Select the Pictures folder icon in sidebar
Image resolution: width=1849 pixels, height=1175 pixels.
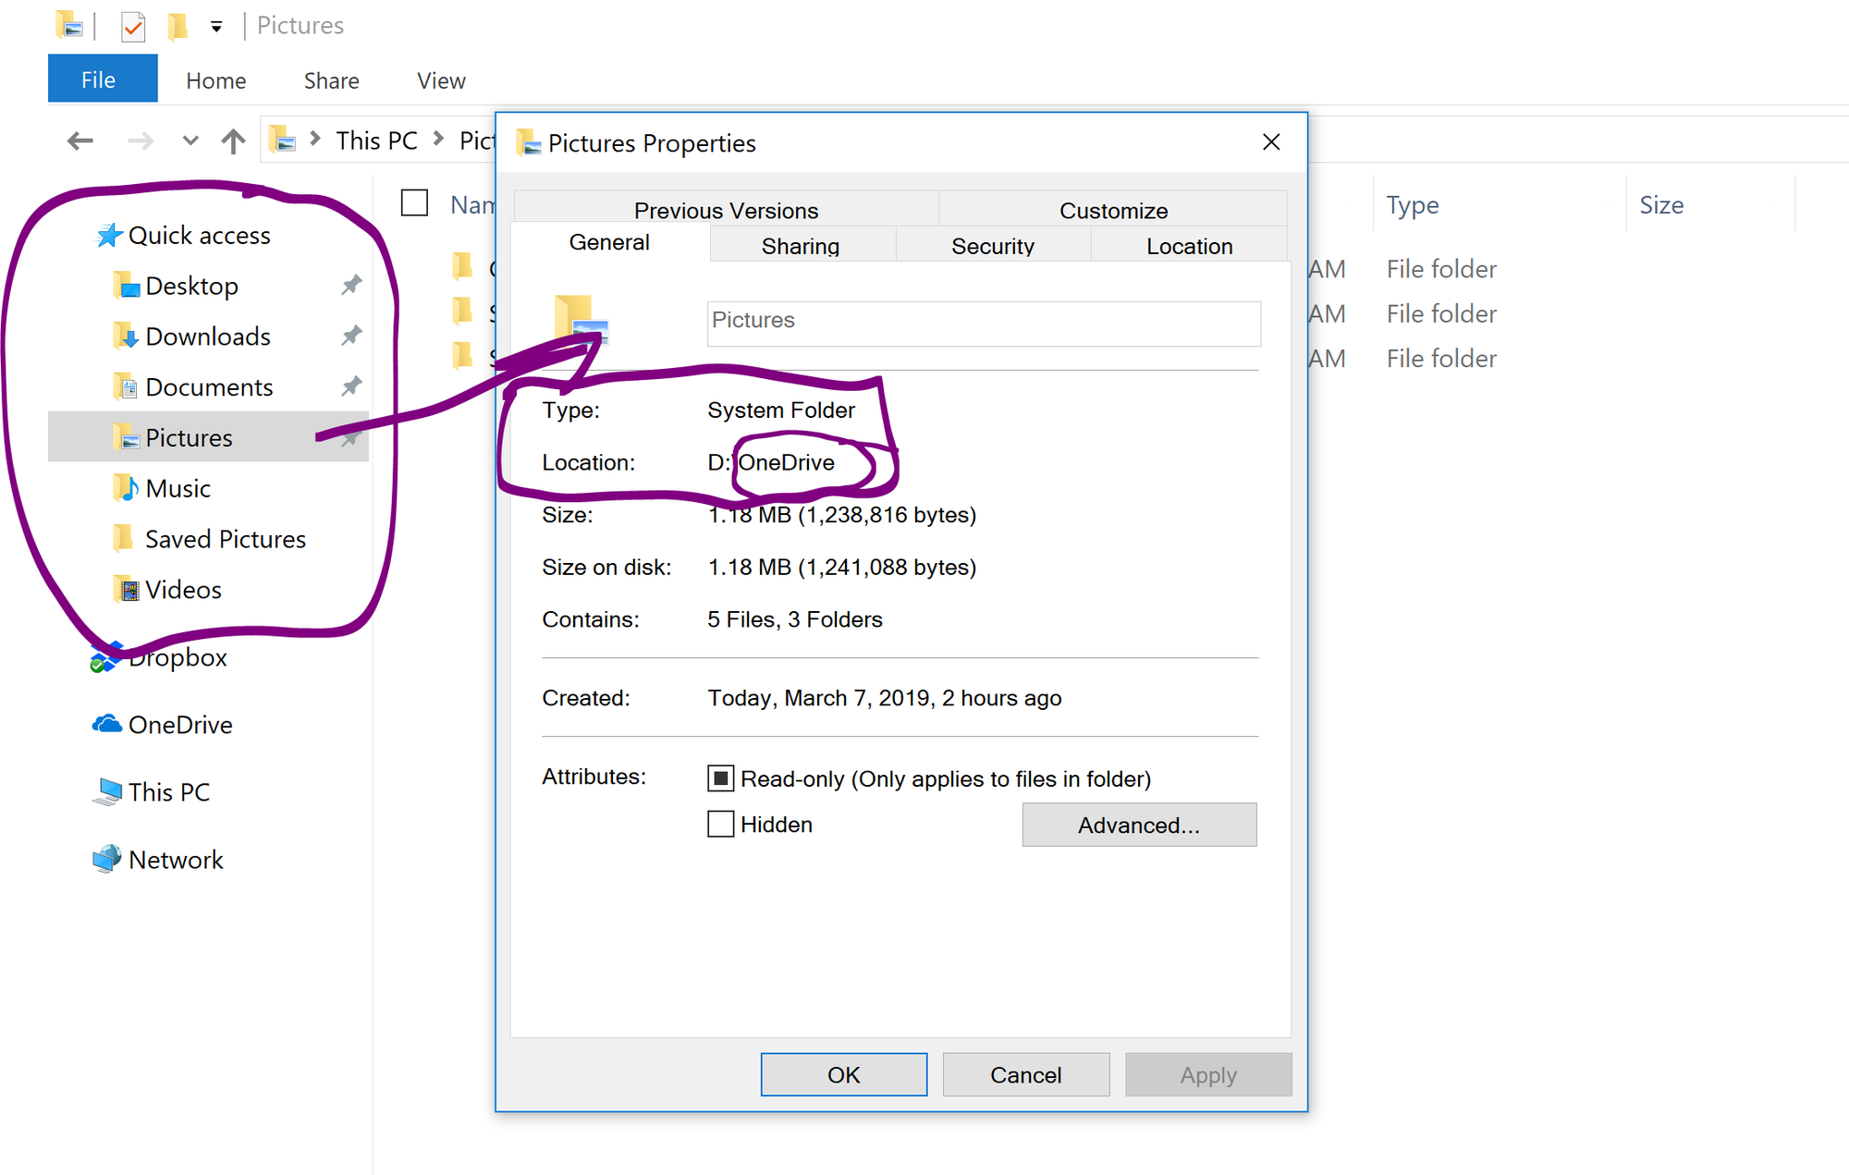pos(126,437)
